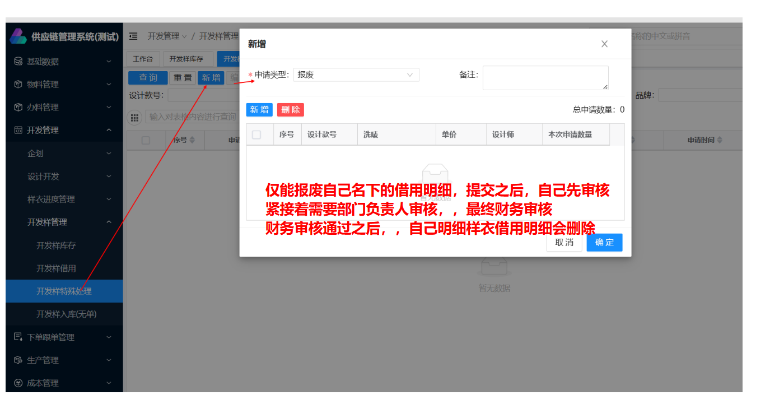Click the supply chain system logo

pos(18,36)
